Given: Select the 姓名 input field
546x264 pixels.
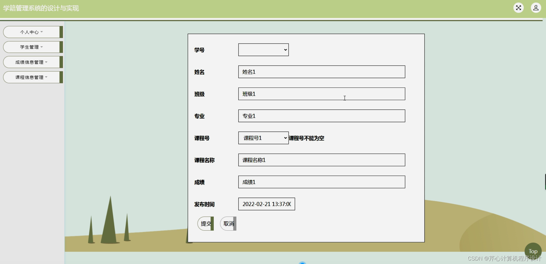Looking at the screenshot, I should pyautogui.click(x=321, y=72).
